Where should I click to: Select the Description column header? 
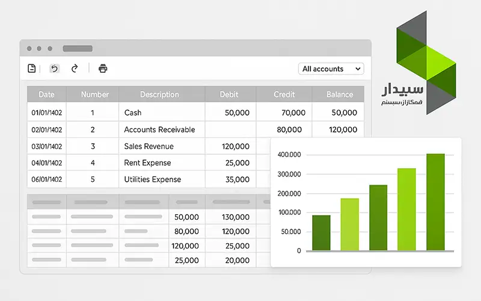159,95
